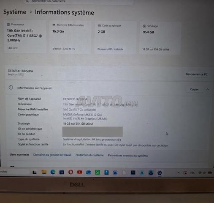Open the Task View taskbar icon
214x203 pixels.
pos(35,172)
